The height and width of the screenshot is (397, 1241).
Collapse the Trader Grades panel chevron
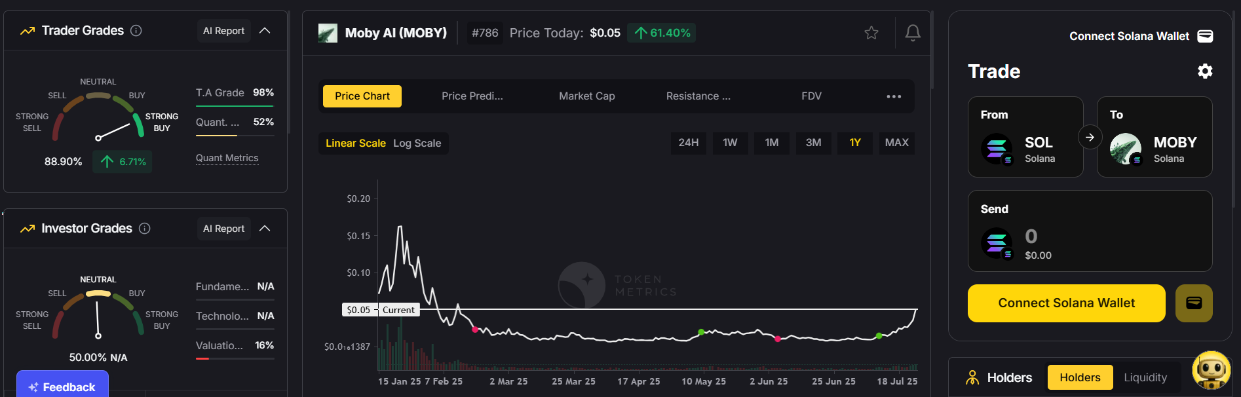[265, 31]
